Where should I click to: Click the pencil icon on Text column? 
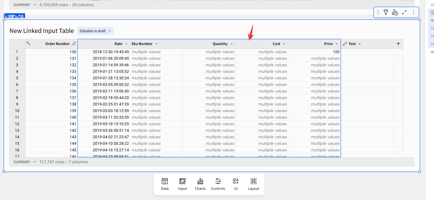(x=345, y=44)
